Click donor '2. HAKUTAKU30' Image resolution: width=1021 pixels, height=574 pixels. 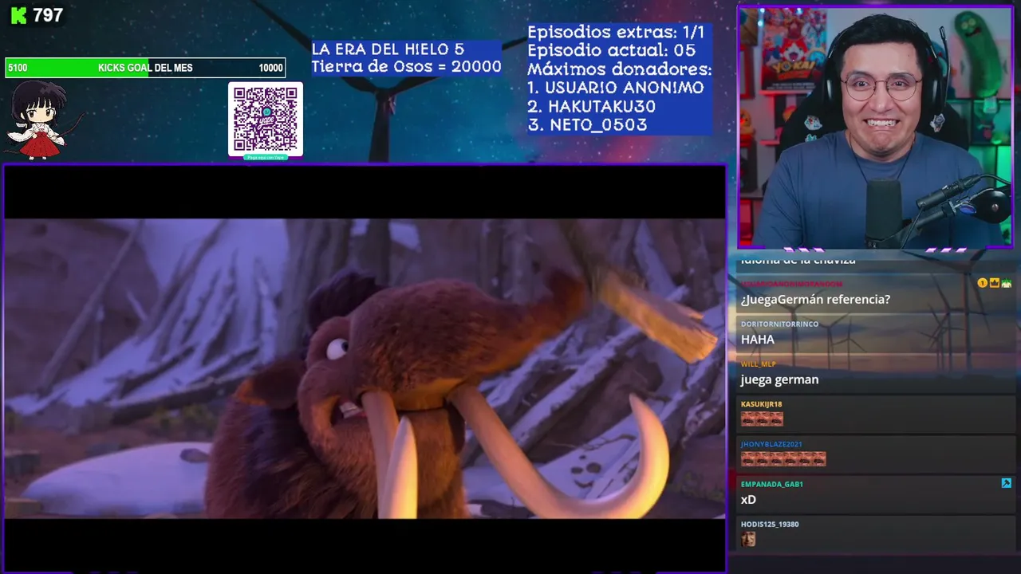point(592,107)
